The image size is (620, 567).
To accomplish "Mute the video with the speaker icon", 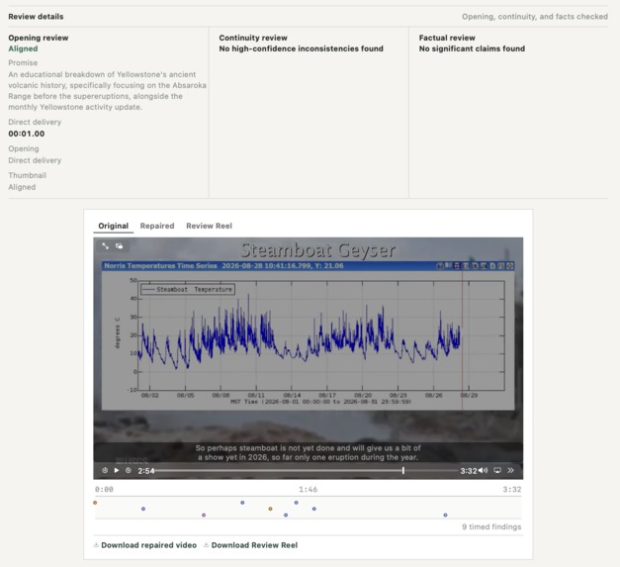I will [484, 470].
